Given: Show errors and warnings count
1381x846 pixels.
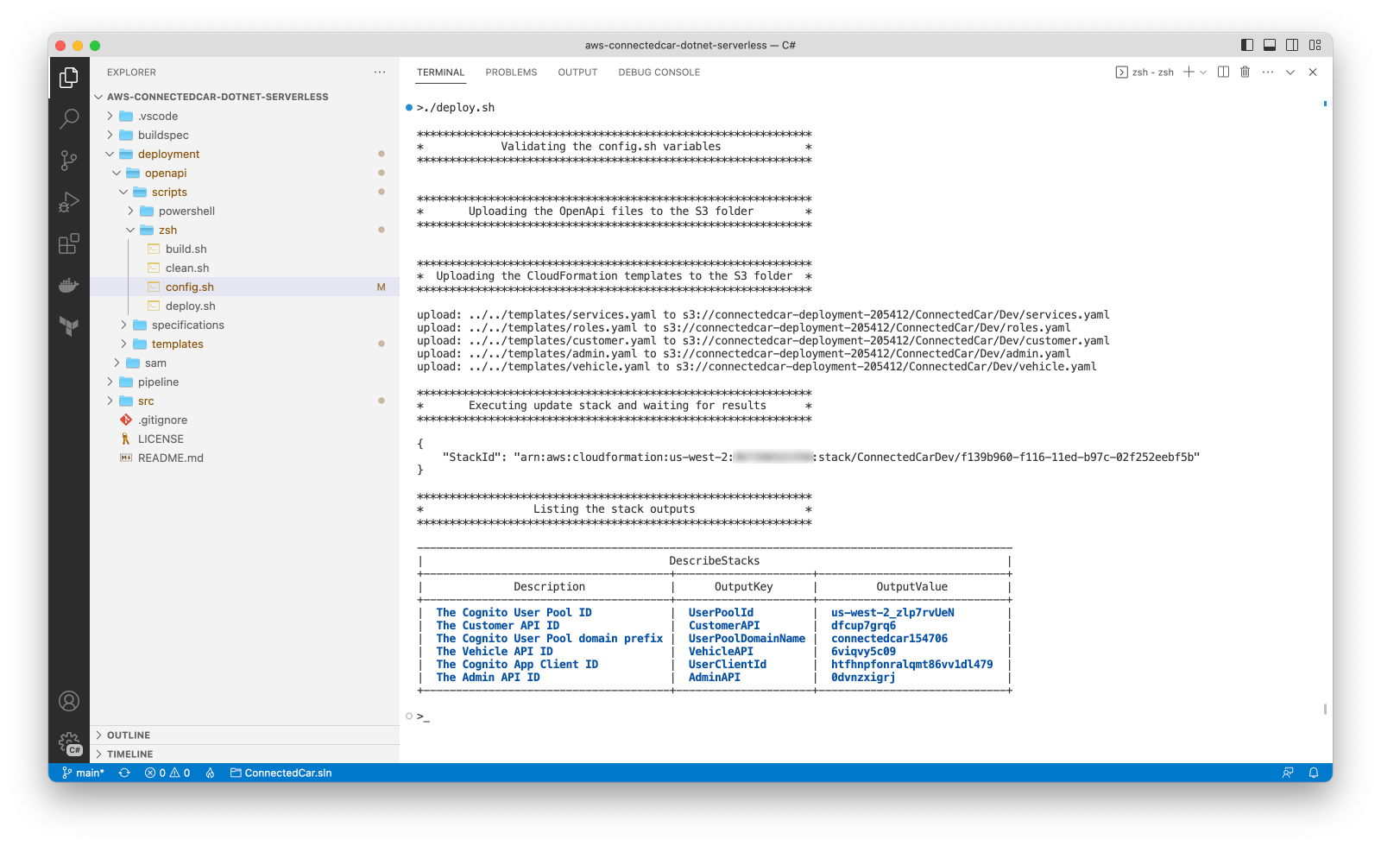Looking at the screenshot, I should click(x=167, y=773).
